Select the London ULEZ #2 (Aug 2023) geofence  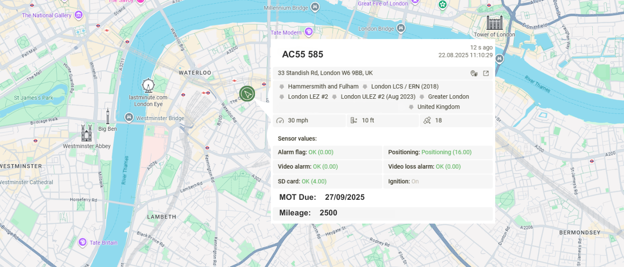tap(378, 97)
